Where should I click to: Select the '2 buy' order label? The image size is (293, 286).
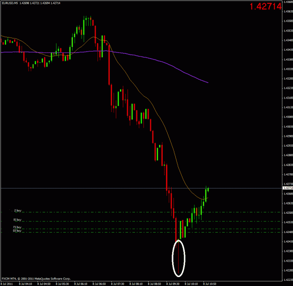click(x=18, y=211)
